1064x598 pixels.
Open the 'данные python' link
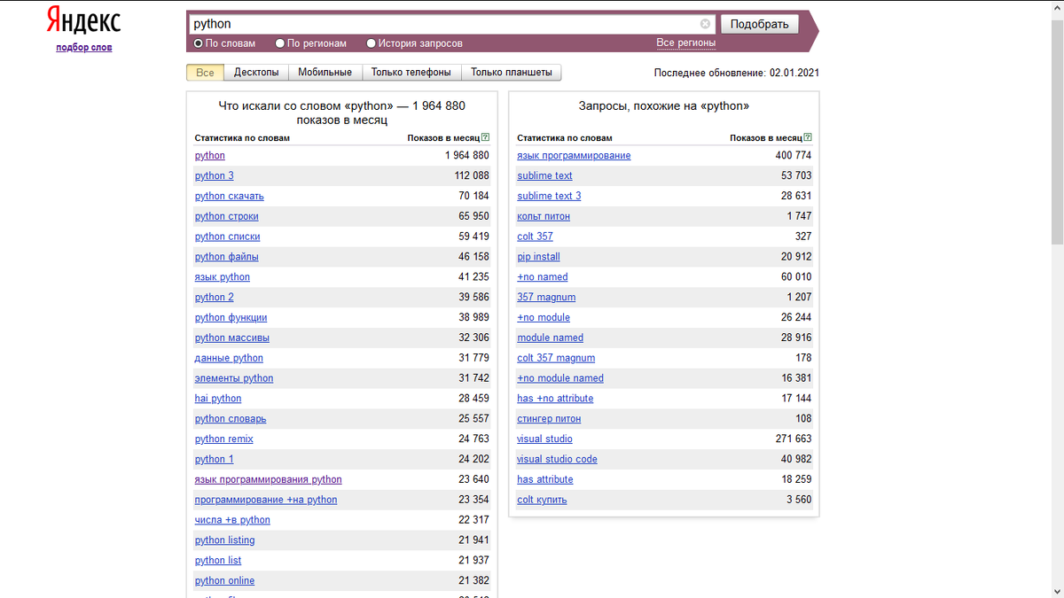[x=229, y=359]
